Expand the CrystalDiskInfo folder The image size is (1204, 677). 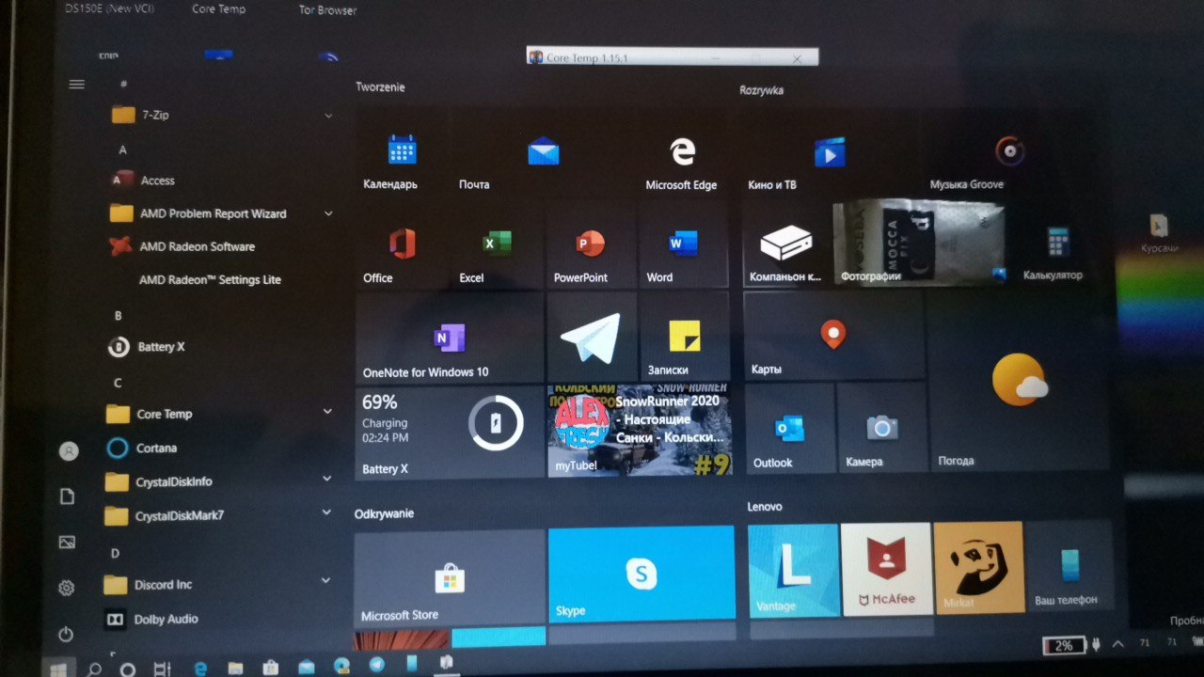[x=327, y=479]
